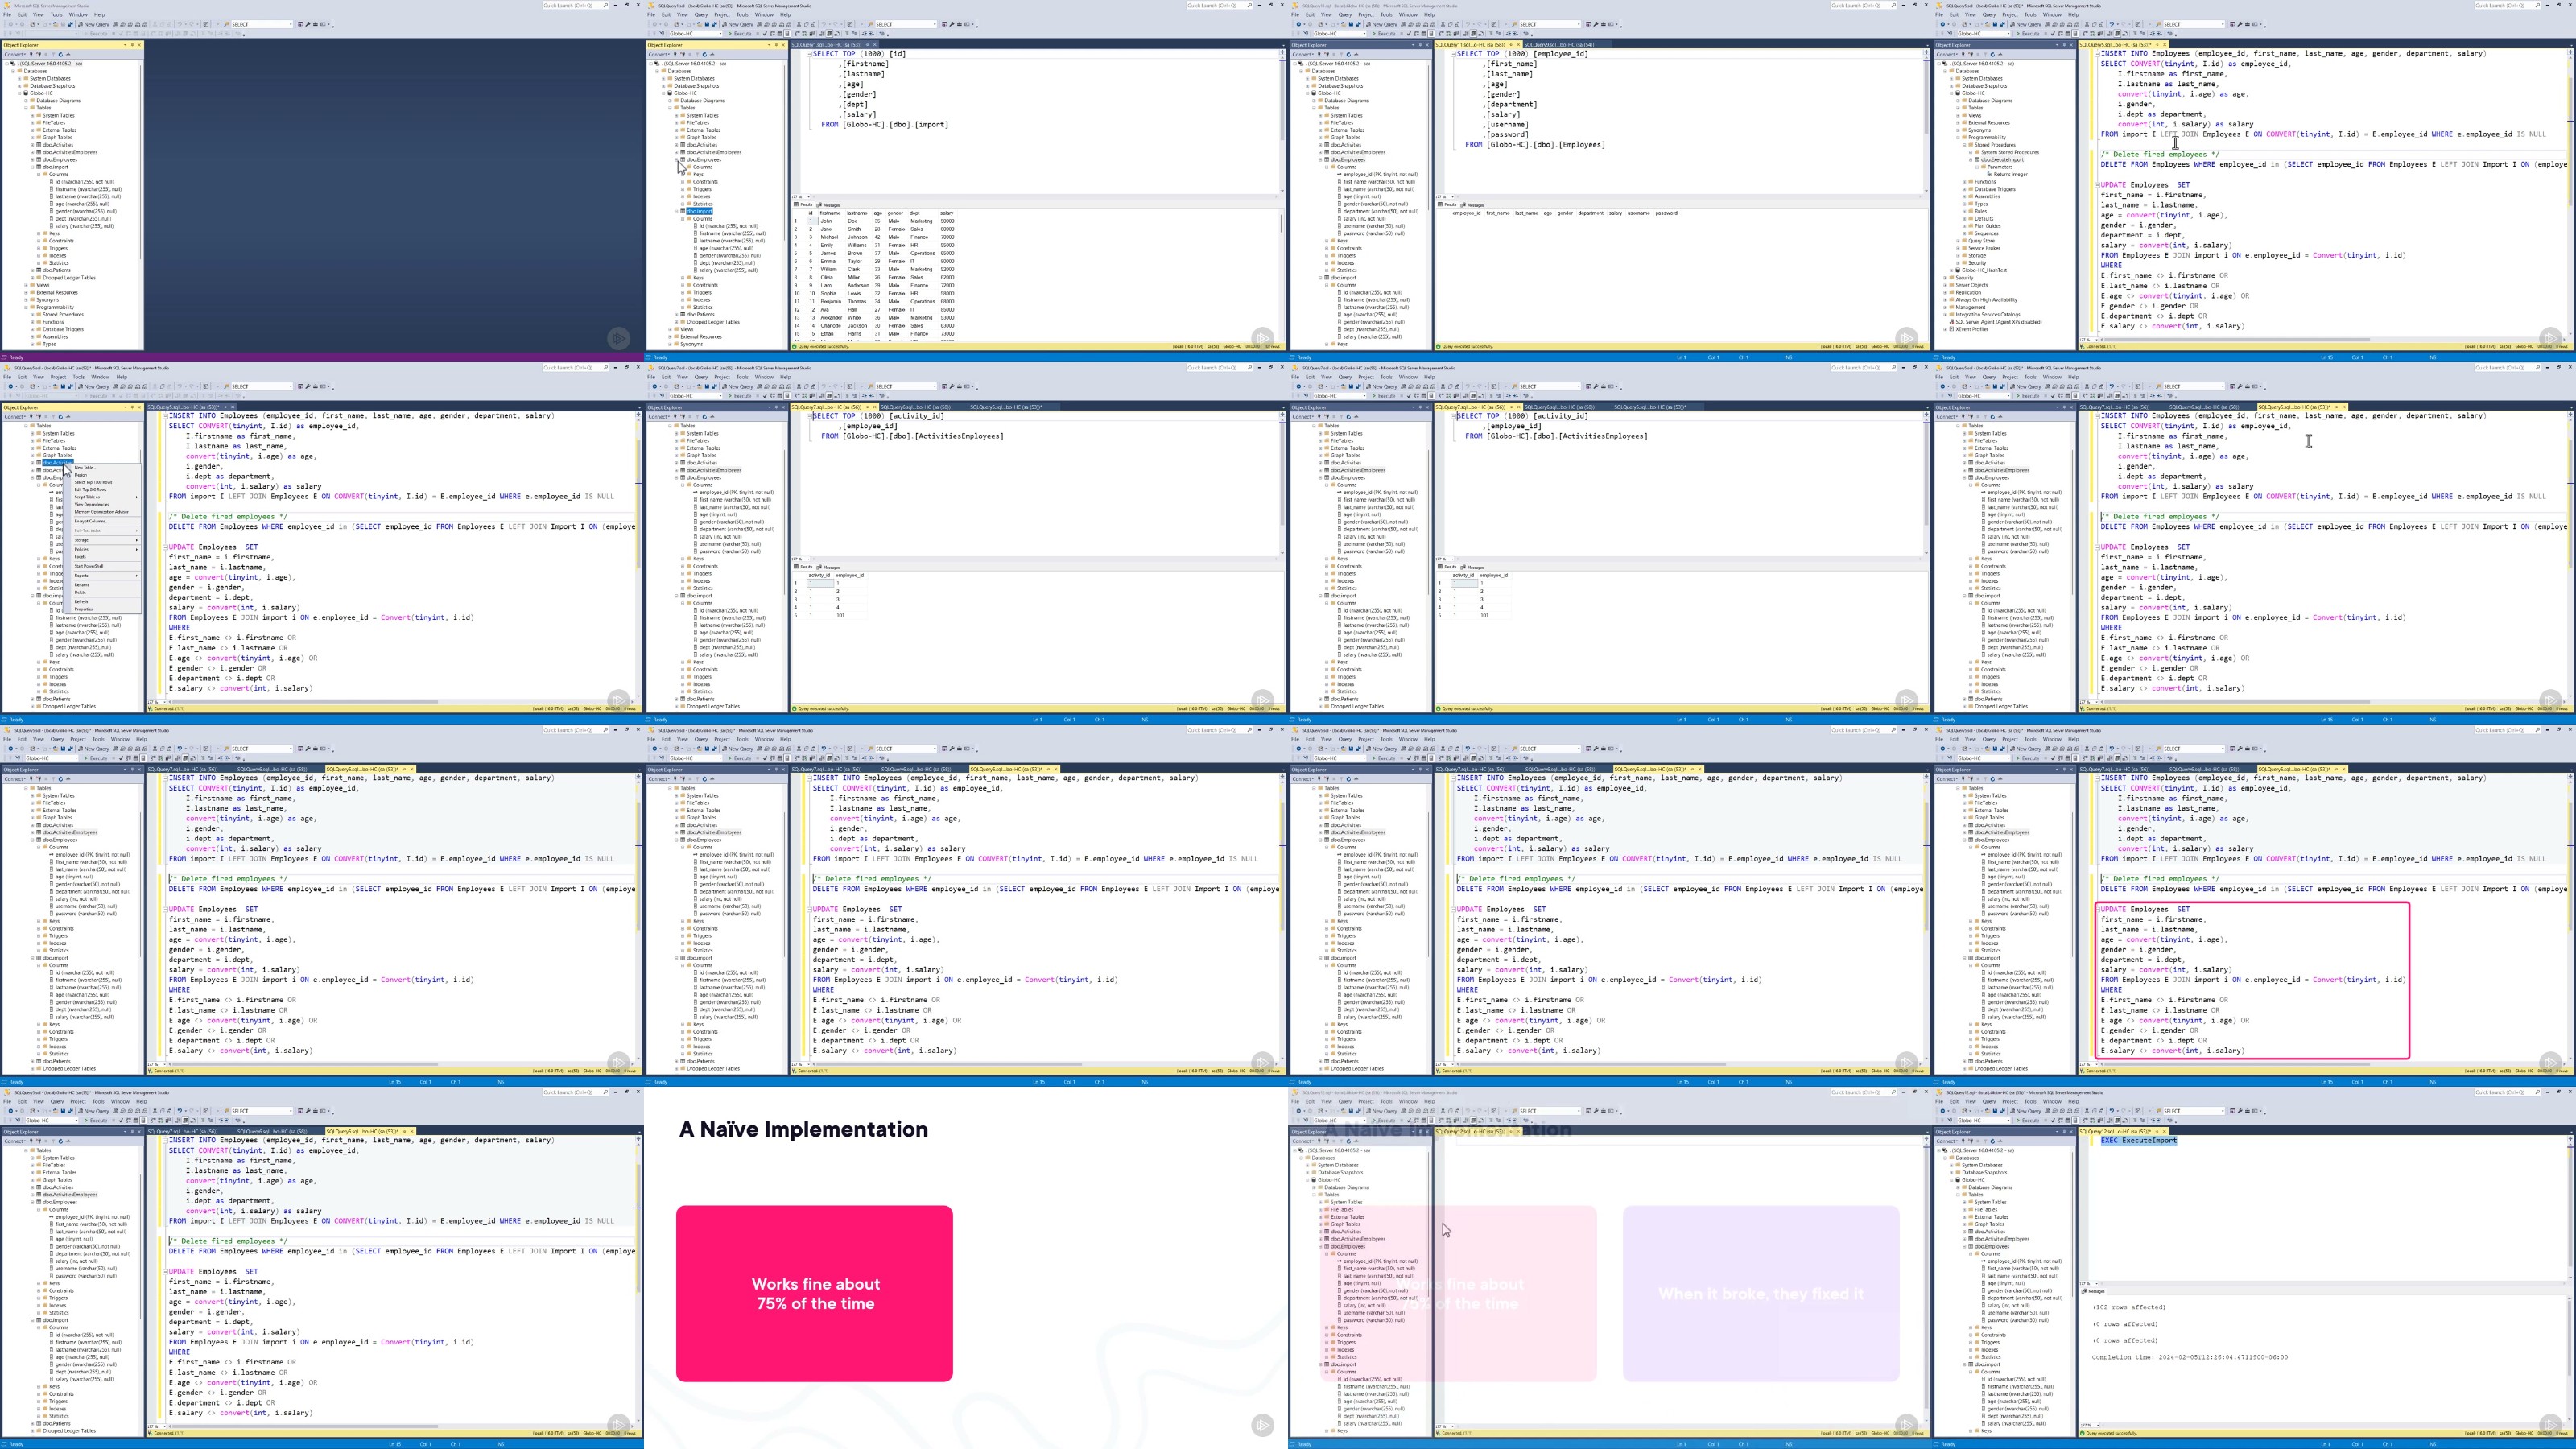Click Parse checkmark icon in the import SELECT frame
Image resolution: width=2576 pixels, height=1449 pixels.
765,33
